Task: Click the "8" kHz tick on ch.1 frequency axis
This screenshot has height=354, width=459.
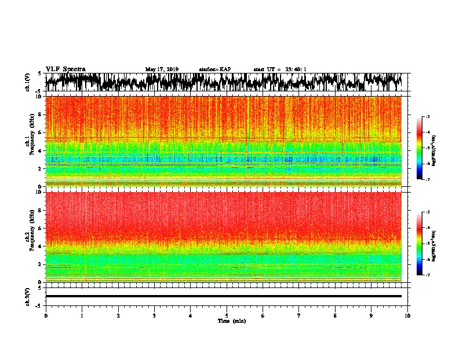Action: tap(41, 115)
